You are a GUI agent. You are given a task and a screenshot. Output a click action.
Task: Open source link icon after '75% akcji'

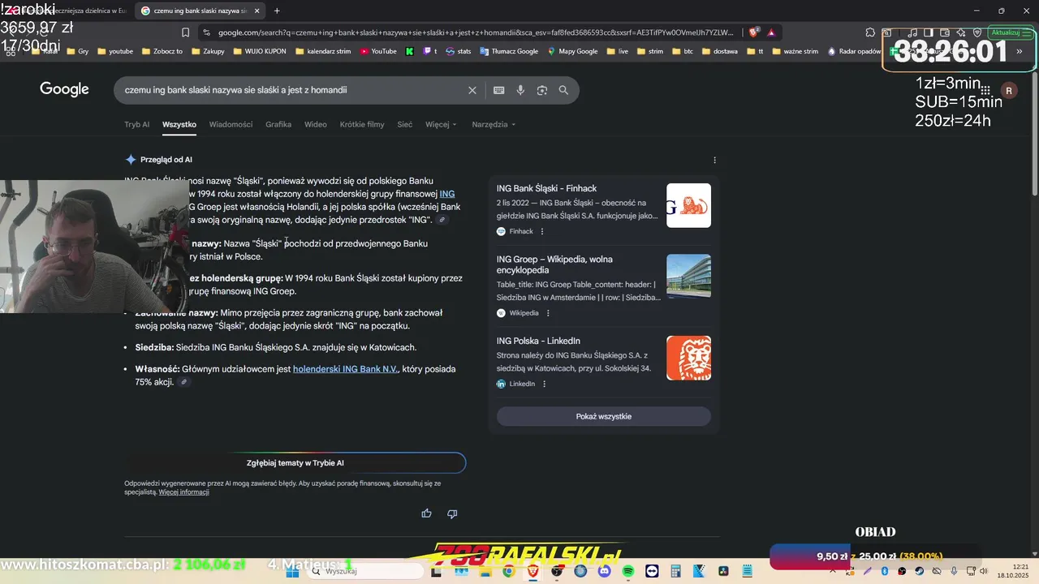pyautogui.click(x=184, y=382)
